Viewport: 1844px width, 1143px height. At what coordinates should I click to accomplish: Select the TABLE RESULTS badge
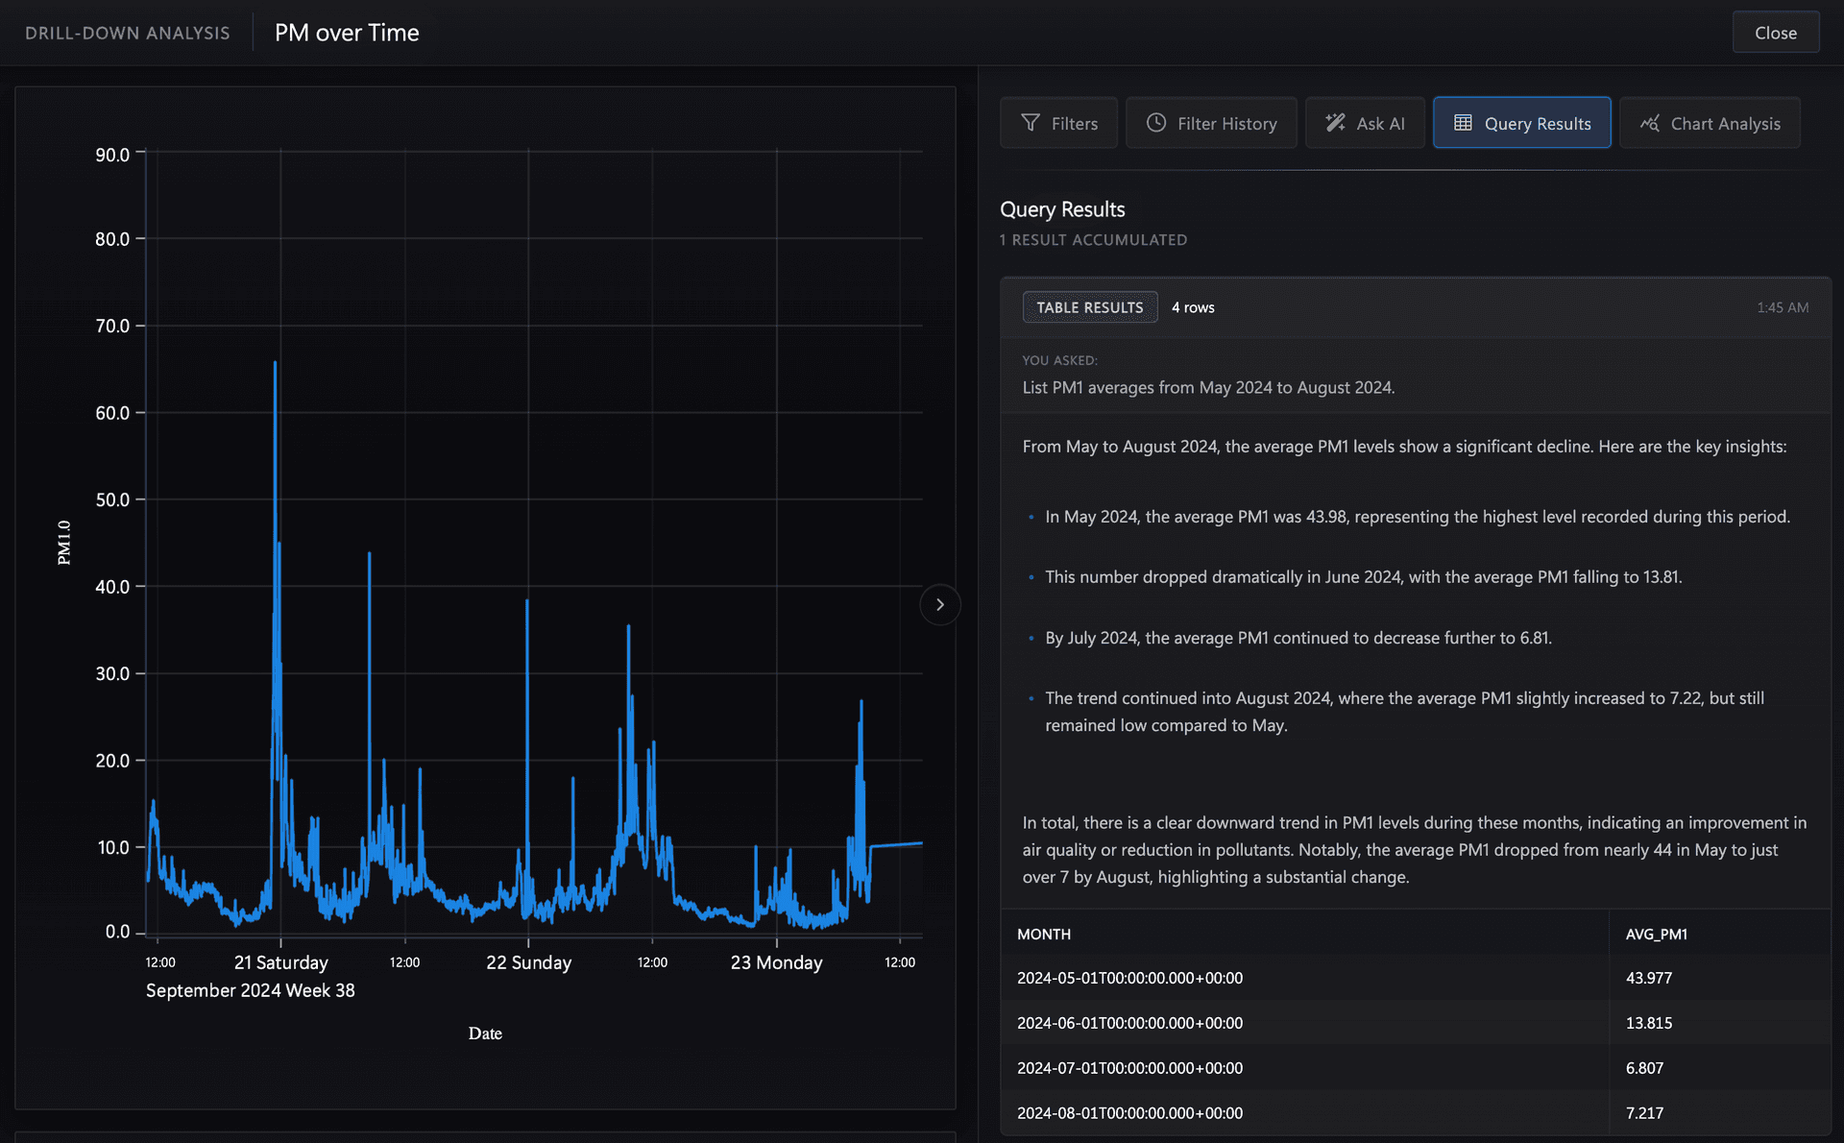(1090, 307)
